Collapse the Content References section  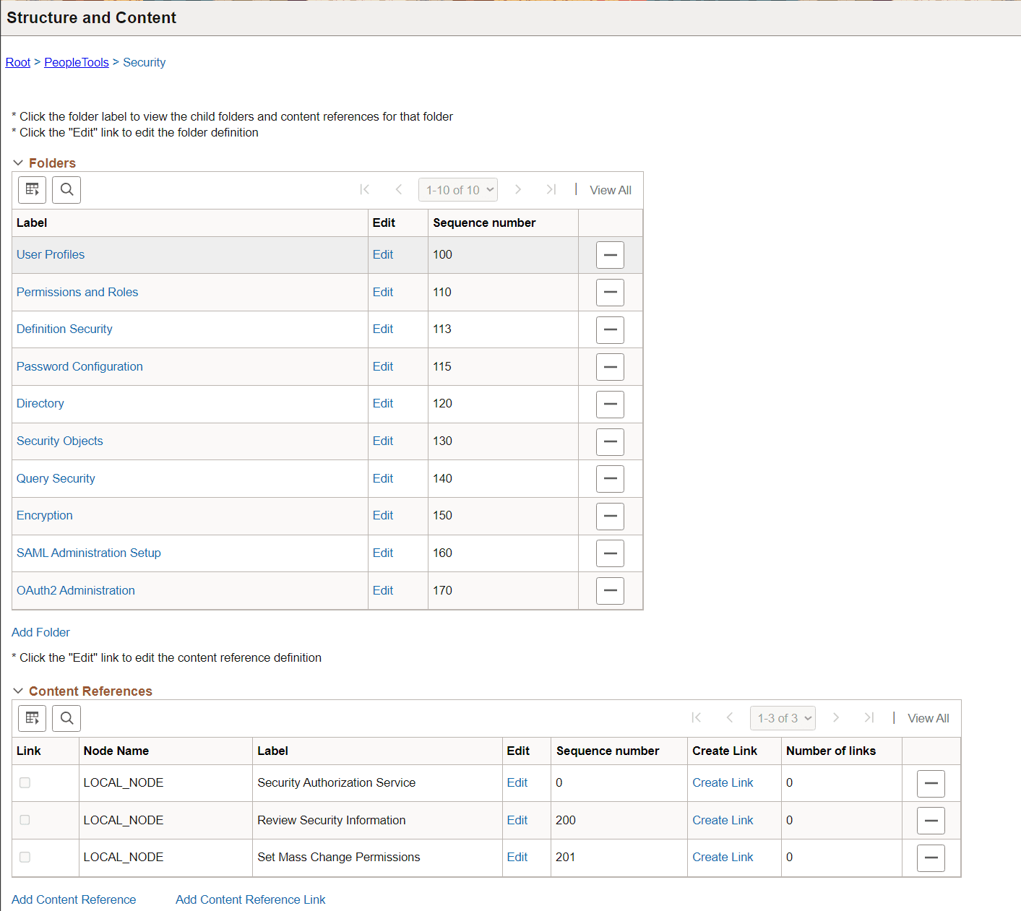pos(19,691)
